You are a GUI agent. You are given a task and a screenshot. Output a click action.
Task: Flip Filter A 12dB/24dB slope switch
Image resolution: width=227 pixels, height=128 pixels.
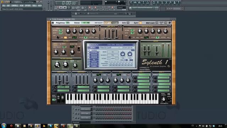click(79, 49)
